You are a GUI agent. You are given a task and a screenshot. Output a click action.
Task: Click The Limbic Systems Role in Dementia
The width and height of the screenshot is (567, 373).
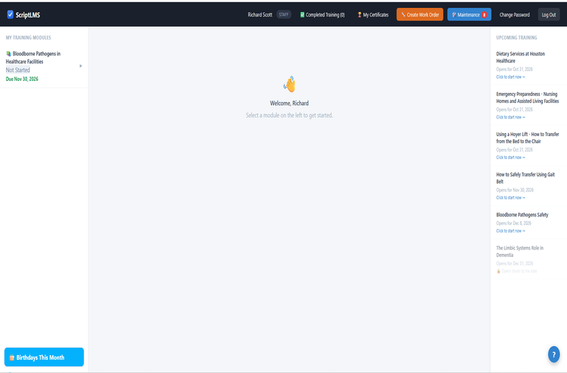pos(520,252)
